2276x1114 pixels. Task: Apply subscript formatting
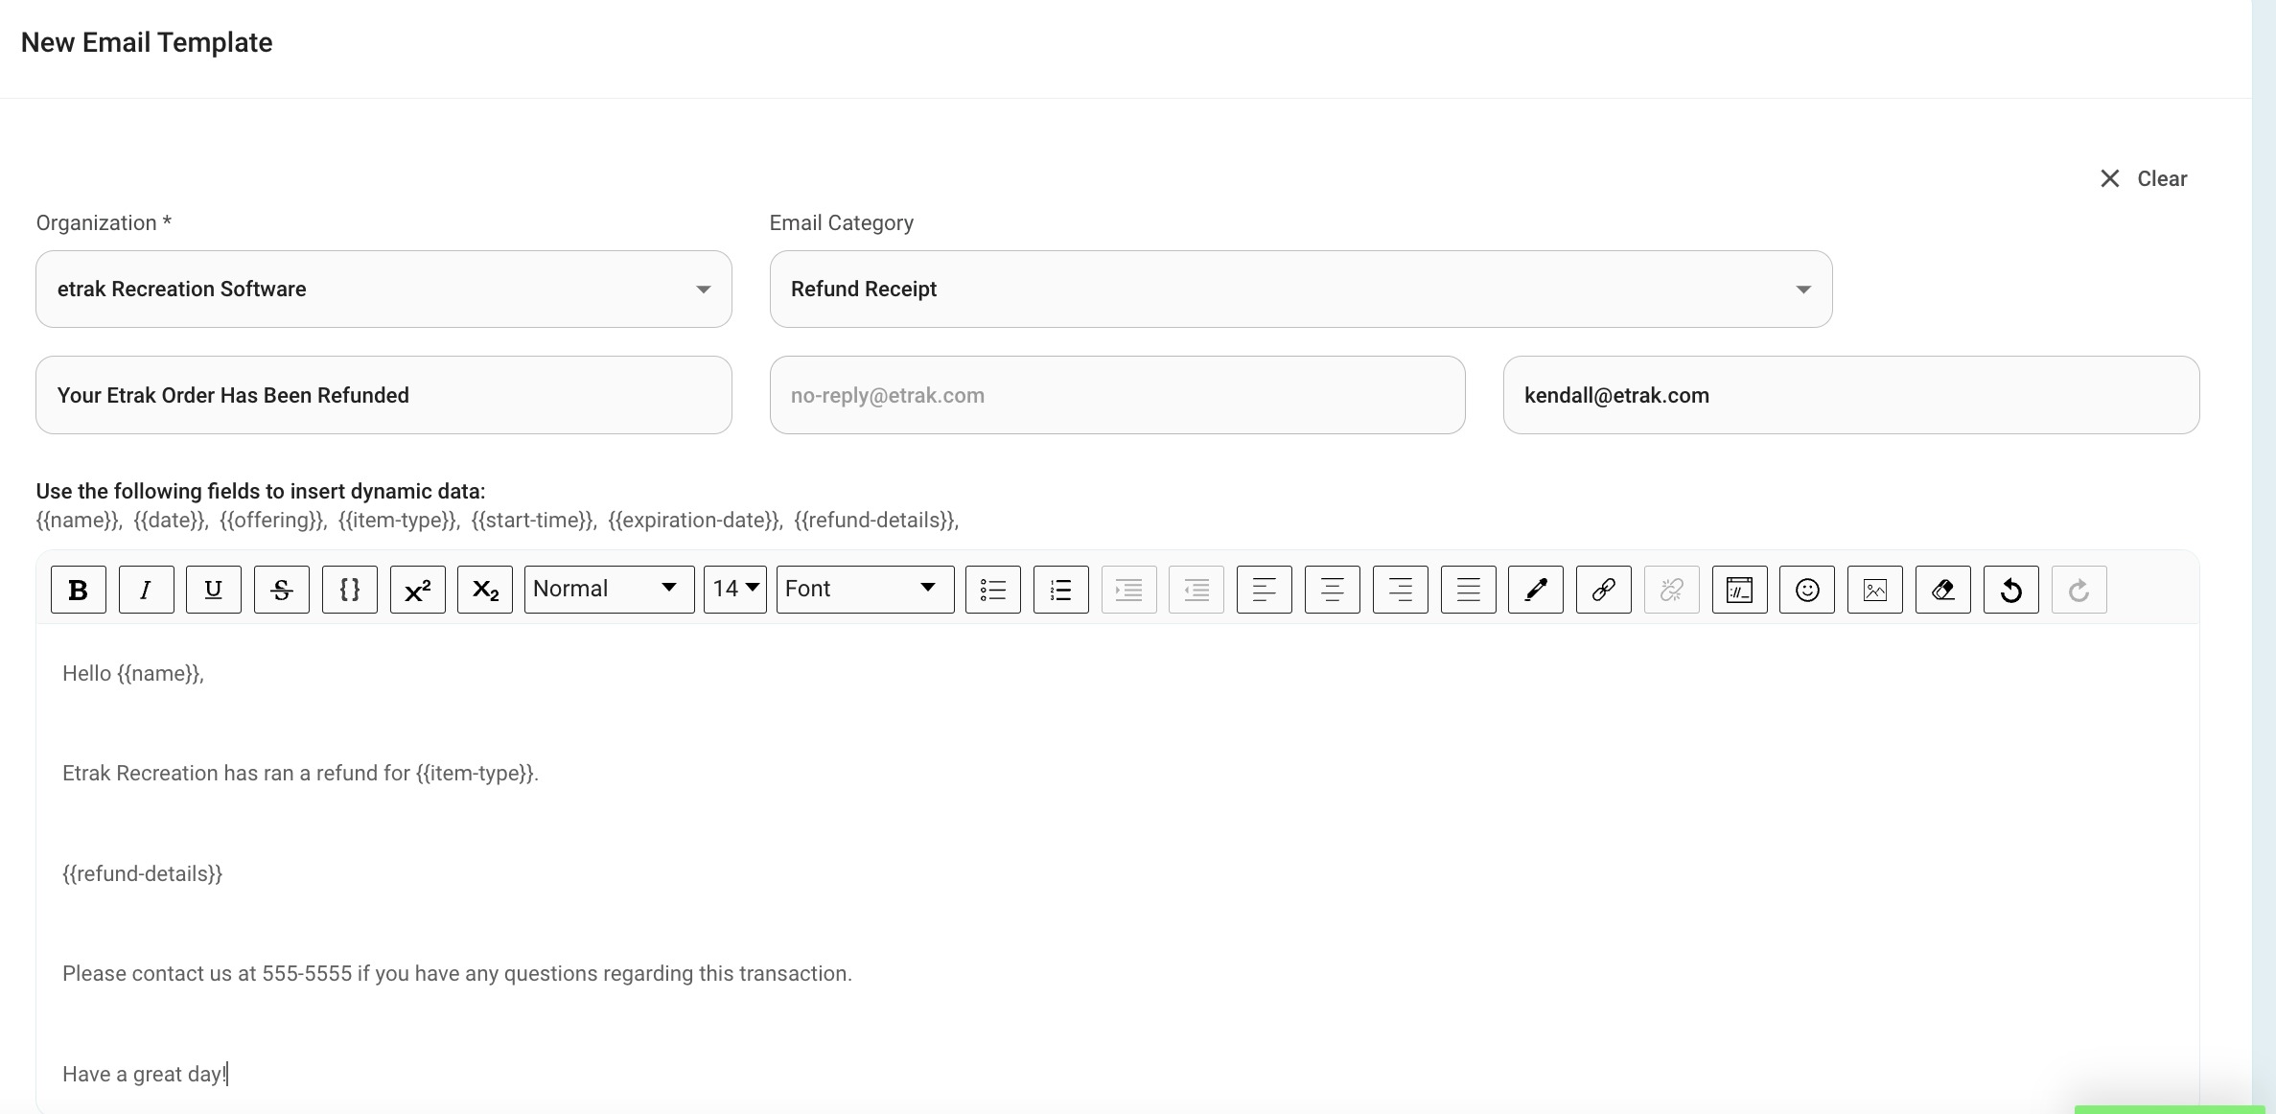(x=485, y=590)
